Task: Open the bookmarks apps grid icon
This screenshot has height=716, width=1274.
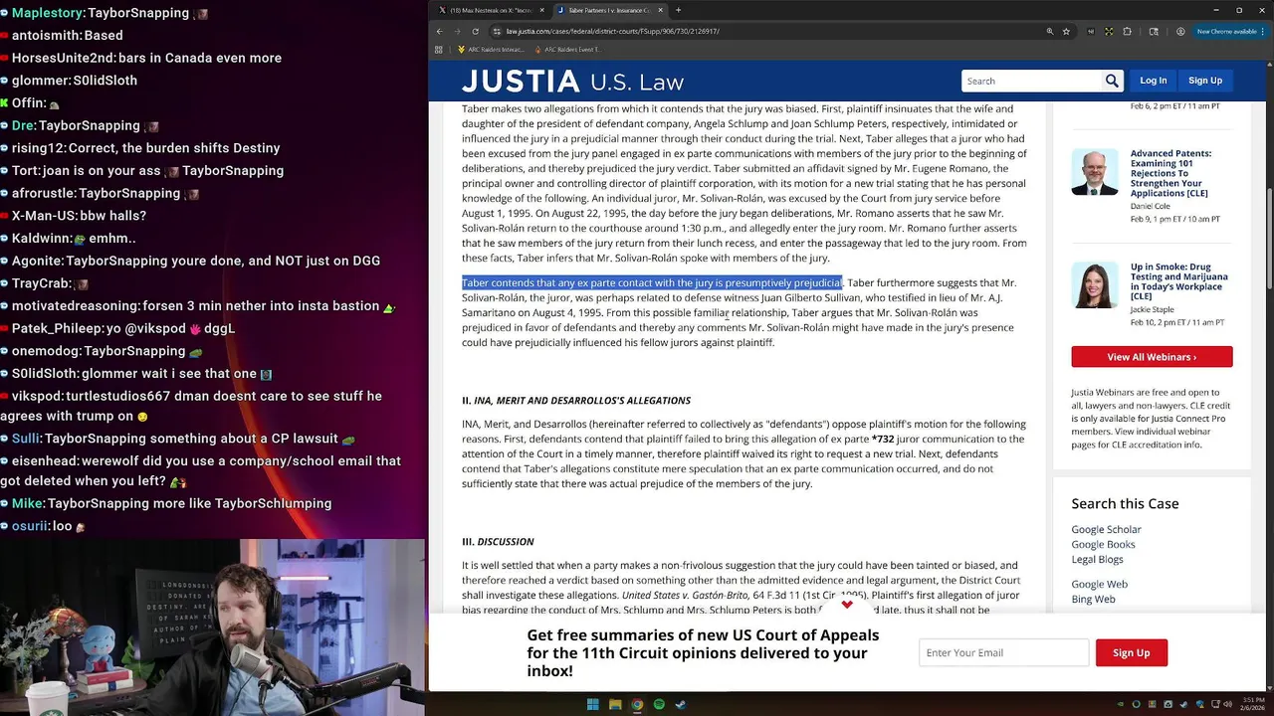Action: [x=441, y=49]
